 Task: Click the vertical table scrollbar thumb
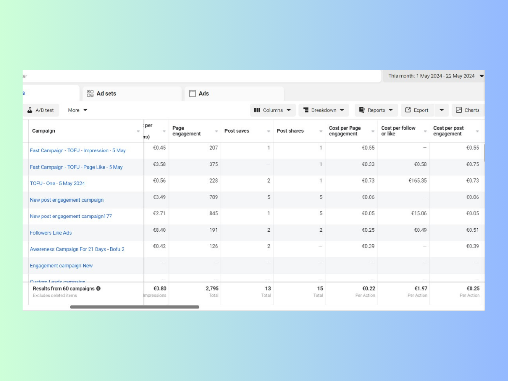point(484,152)
